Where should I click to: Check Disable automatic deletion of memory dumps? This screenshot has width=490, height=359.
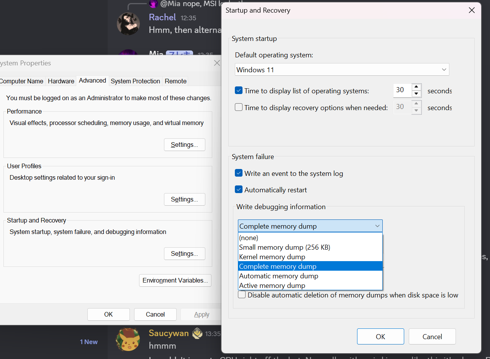click(242, 295)
